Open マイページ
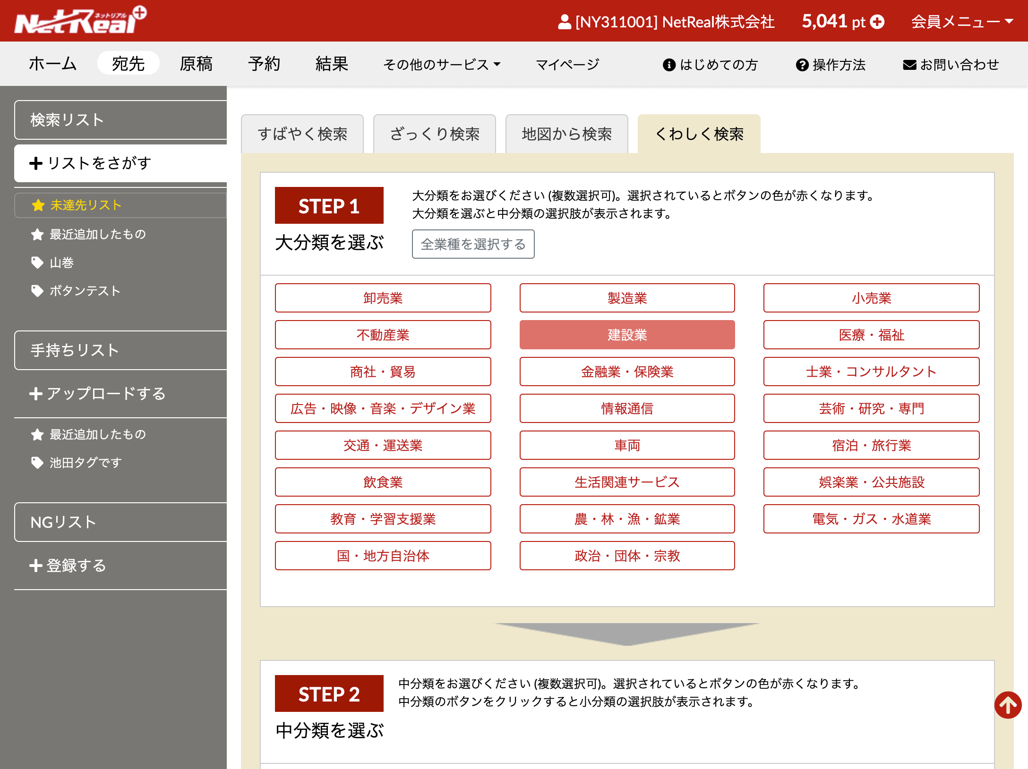1028x769 pixels. click(568, 64)
